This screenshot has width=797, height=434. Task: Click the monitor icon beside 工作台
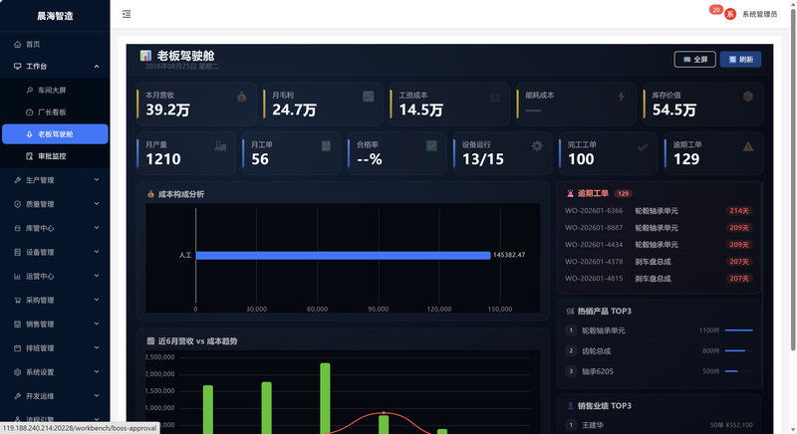click(17, 67)
